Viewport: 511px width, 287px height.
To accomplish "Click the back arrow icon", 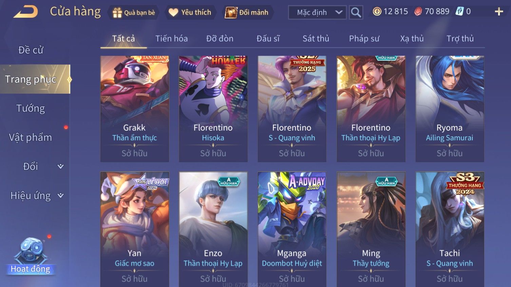I will (x=26, y=12).
